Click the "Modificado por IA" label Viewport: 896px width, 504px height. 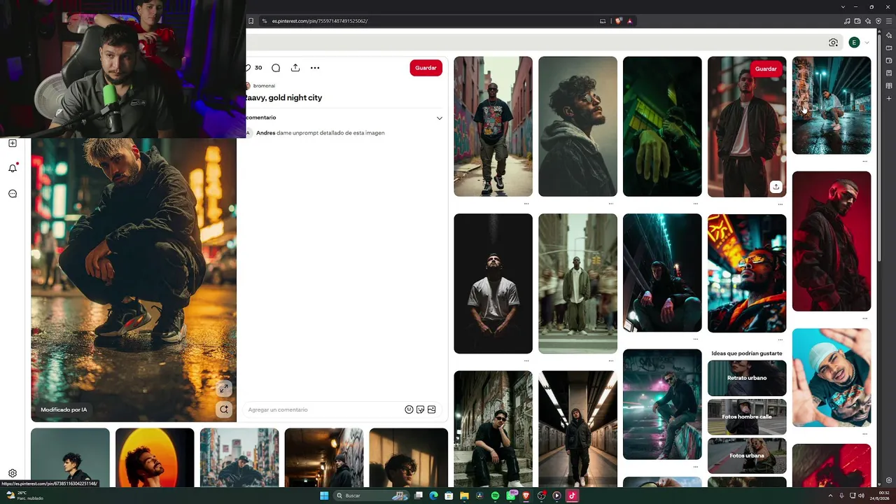pyautogui.click(x=64, y=409)
